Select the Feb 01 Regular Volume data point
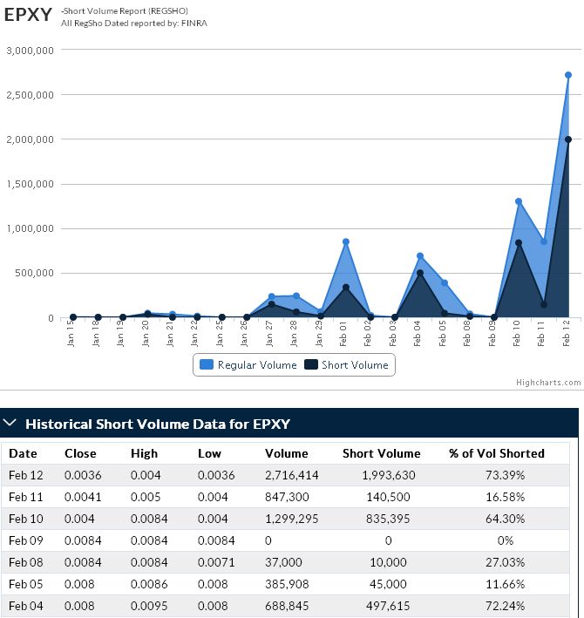This screenshot has height=618, width=584. click(345, 241)
